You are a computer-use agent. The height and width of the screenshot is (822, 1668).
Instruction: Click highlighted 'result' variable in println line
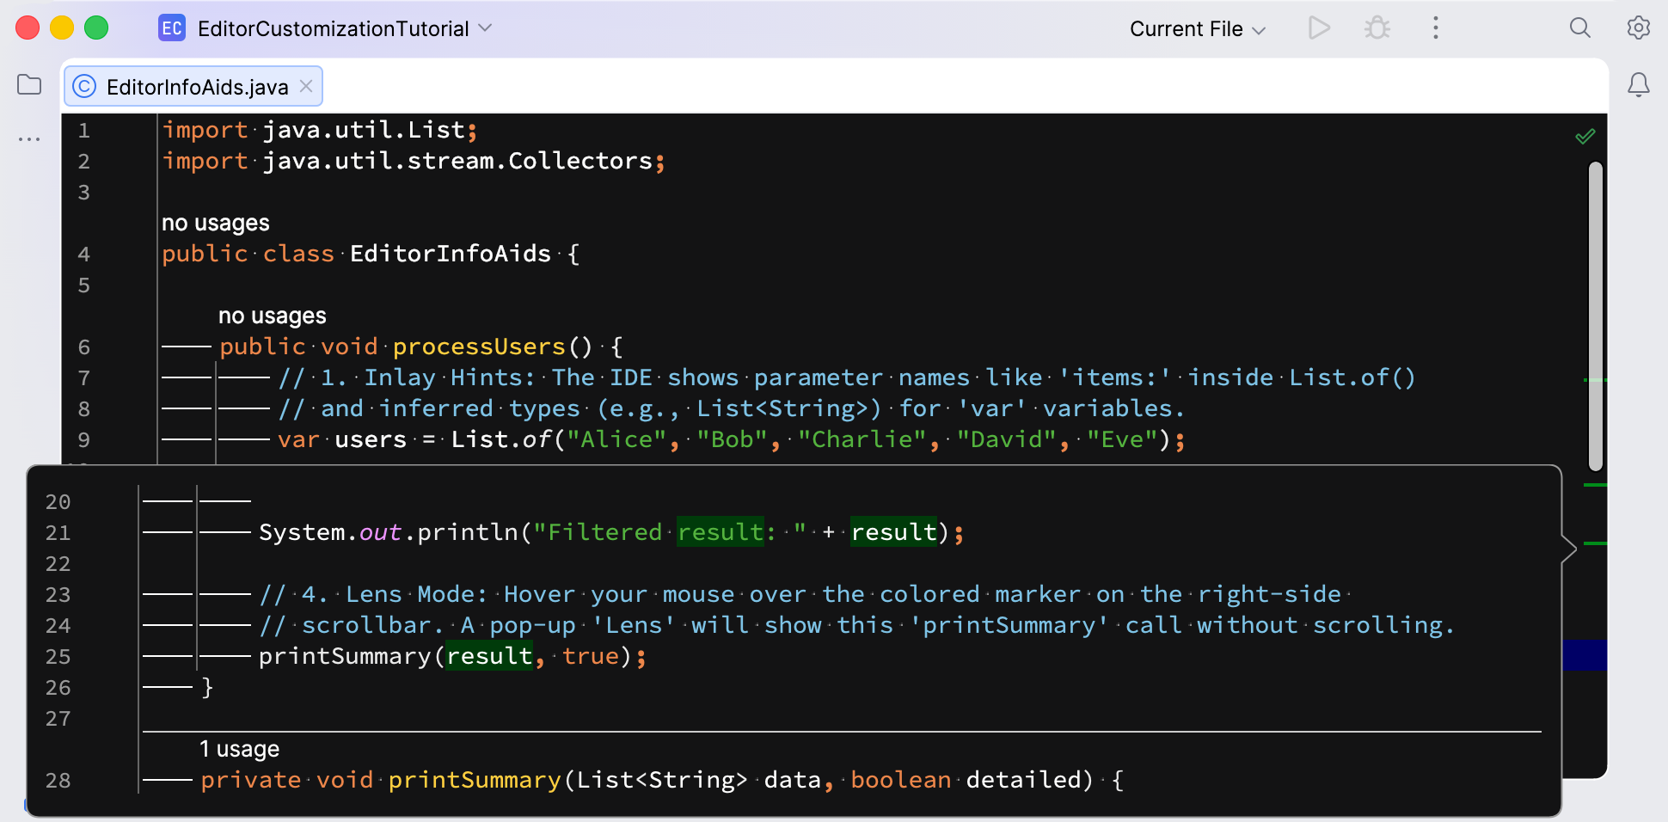[x=893, y=533]
